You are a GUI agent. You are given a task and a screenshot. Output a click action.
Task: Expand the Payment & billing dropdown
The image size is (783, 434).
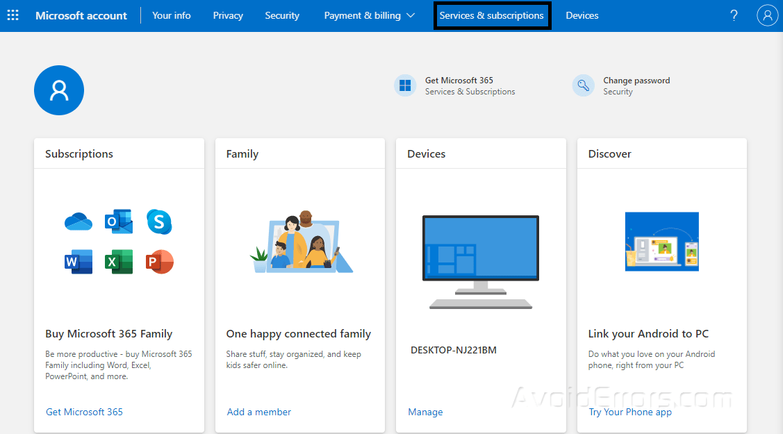coord(369,15)
